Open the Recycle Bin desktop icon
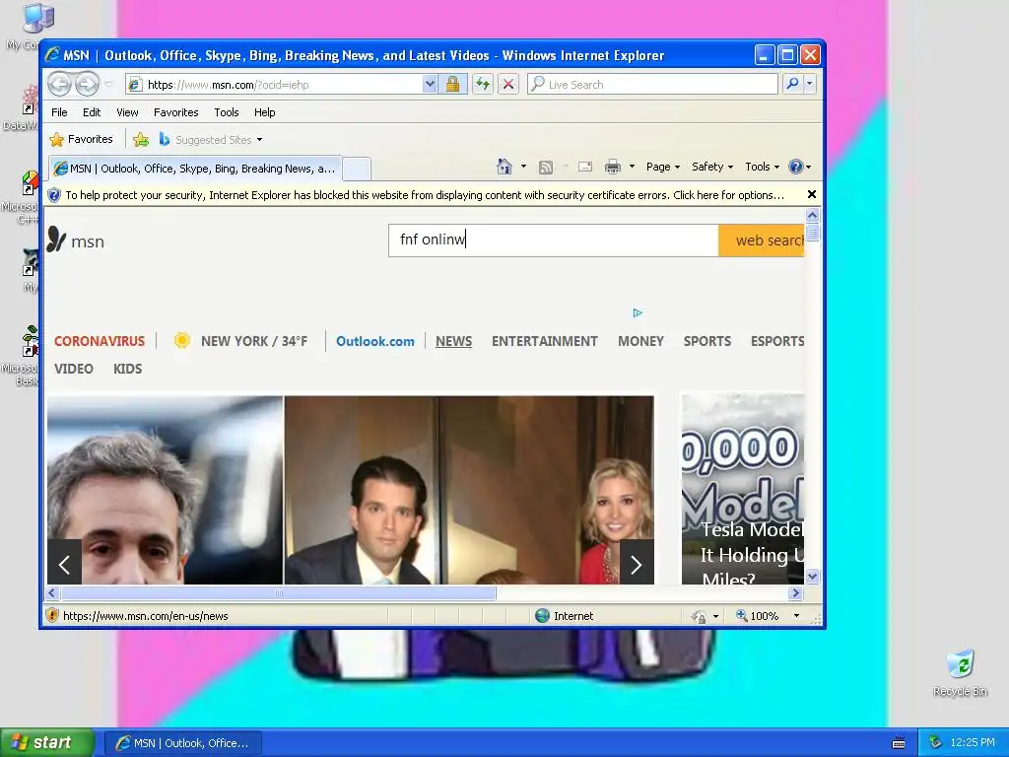 click(960, 673)
